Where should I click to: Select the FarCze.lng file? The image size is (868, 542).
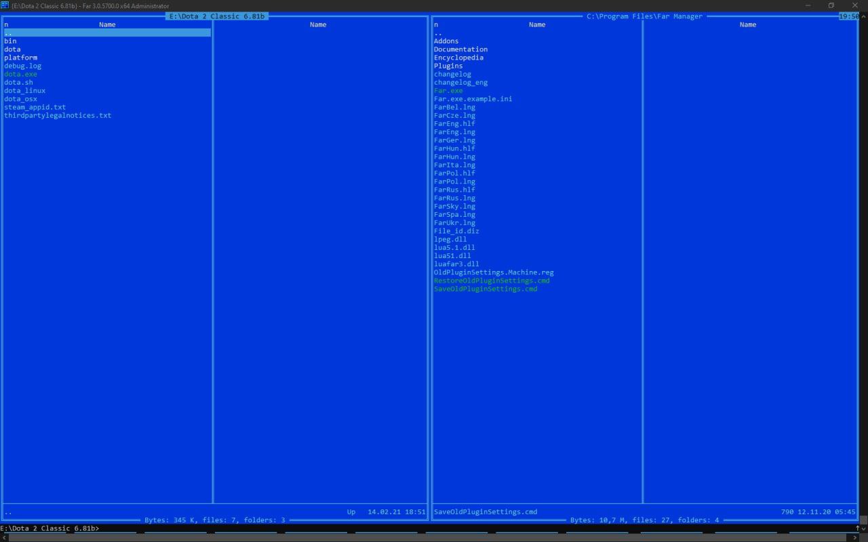(454, 115)
